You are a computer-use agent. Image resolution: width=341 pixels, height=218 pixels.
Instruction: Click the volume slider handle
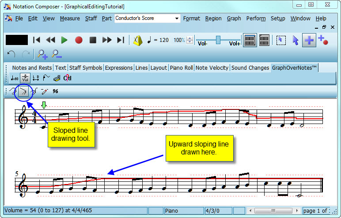coord(218,39)
